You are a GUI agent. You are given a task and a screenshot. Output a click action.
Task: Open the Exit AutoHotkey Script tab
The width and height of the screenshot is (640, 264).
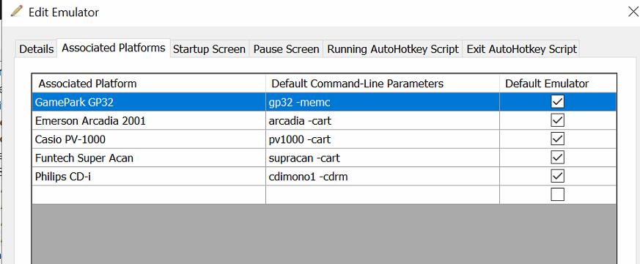click(x=521, y=49)
